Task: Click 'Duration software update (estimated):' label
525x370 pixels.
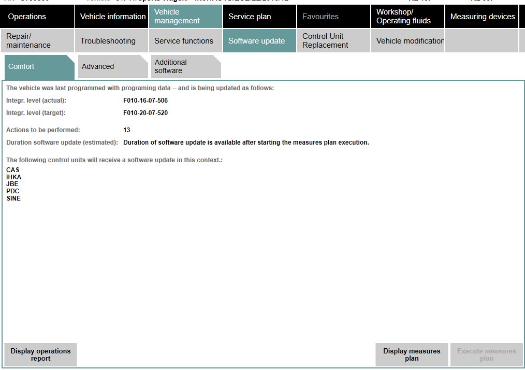Action: pyautogui.click(x=62, y=143)
